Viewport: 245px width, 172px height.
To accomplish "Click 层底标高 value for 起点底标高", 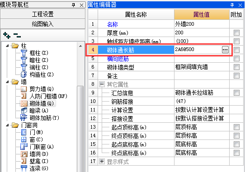I will click(202, 144).
